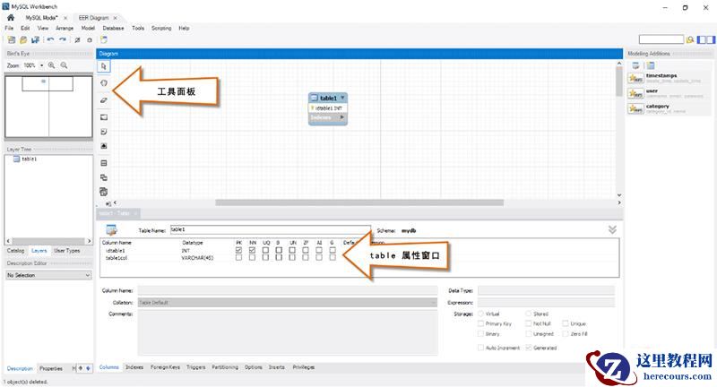Click the Undo arrow icon
The width and height of the screenshot is (717, 387).
pyautogui.click(x=51, y=39)
